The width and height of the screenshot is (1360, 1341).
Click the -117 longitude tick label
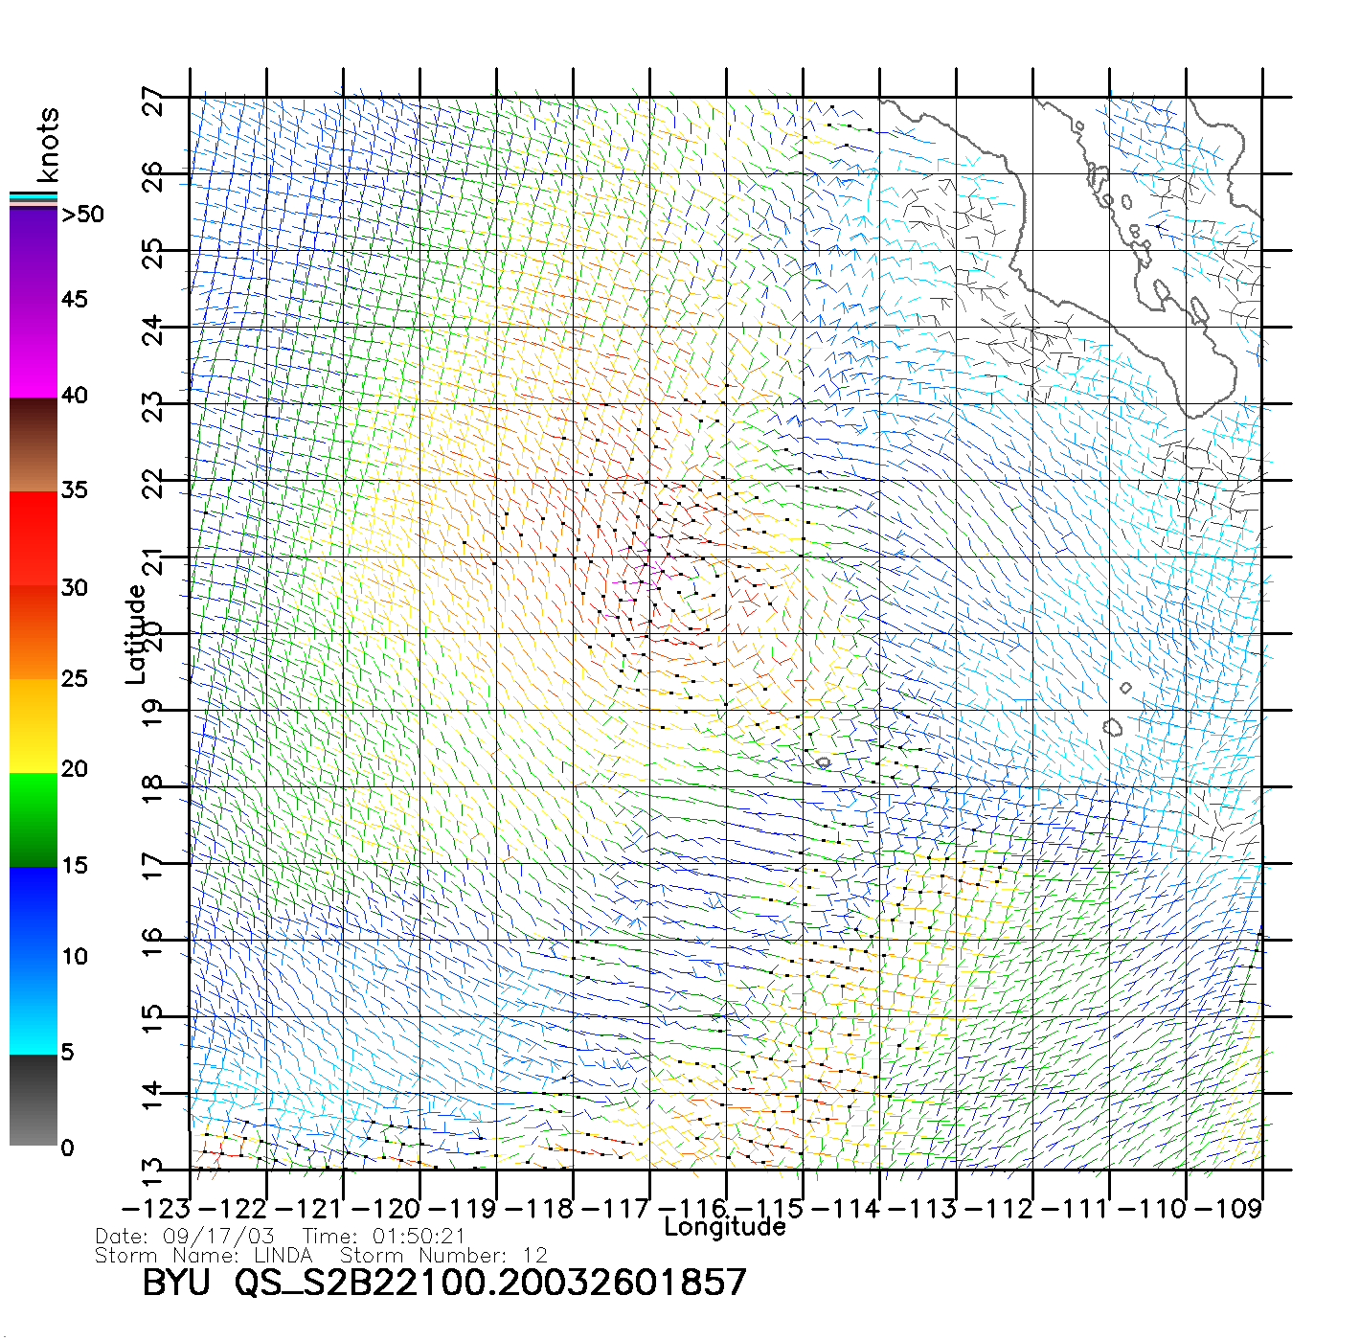click(623, 1209)
